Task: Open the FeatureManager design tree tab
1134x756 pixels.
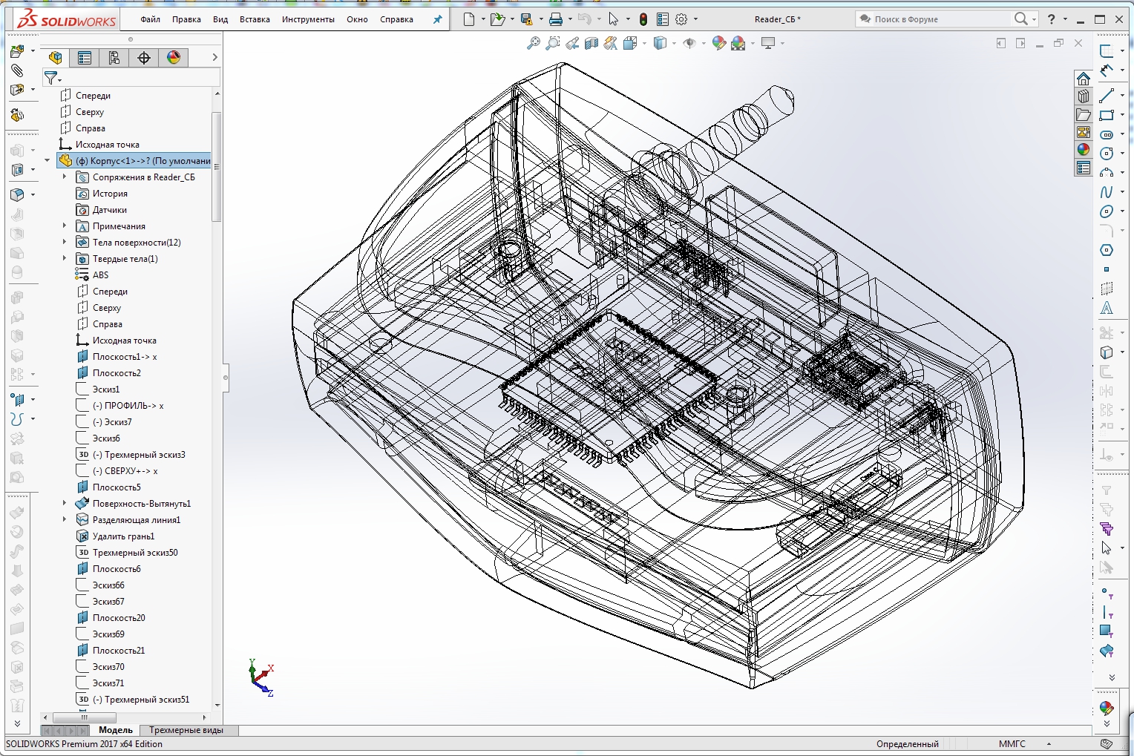Action: coord(55,57)
